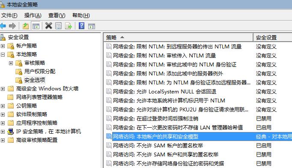
Task: Open the 查看(V) menu
Action: point(57,15)
